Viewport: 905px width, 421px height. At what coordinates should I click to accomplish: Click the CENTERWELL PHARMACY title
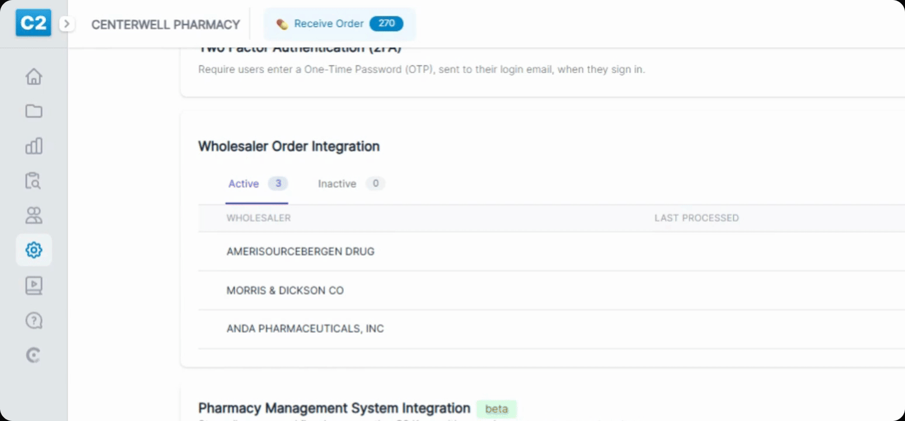coord(165,25)
